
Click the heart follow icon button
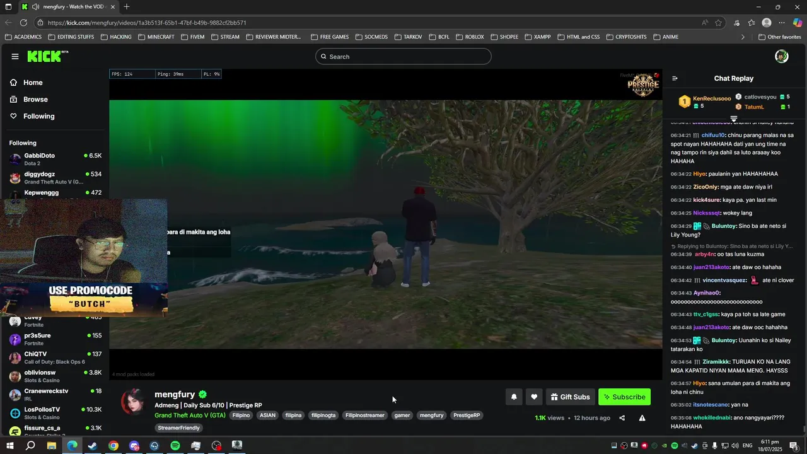click(x=534, y=397)
